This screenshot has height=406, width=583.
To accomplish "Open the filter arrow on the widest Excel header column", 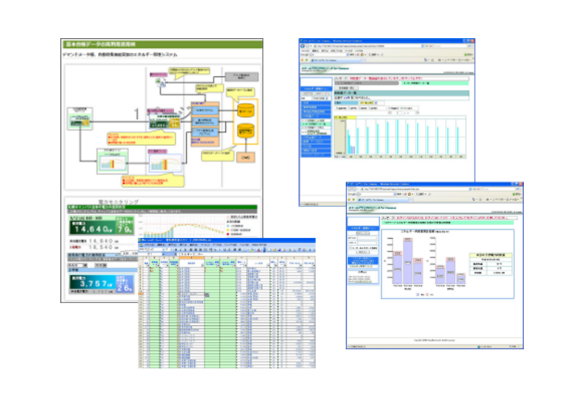I will click(x=202, y=265).
